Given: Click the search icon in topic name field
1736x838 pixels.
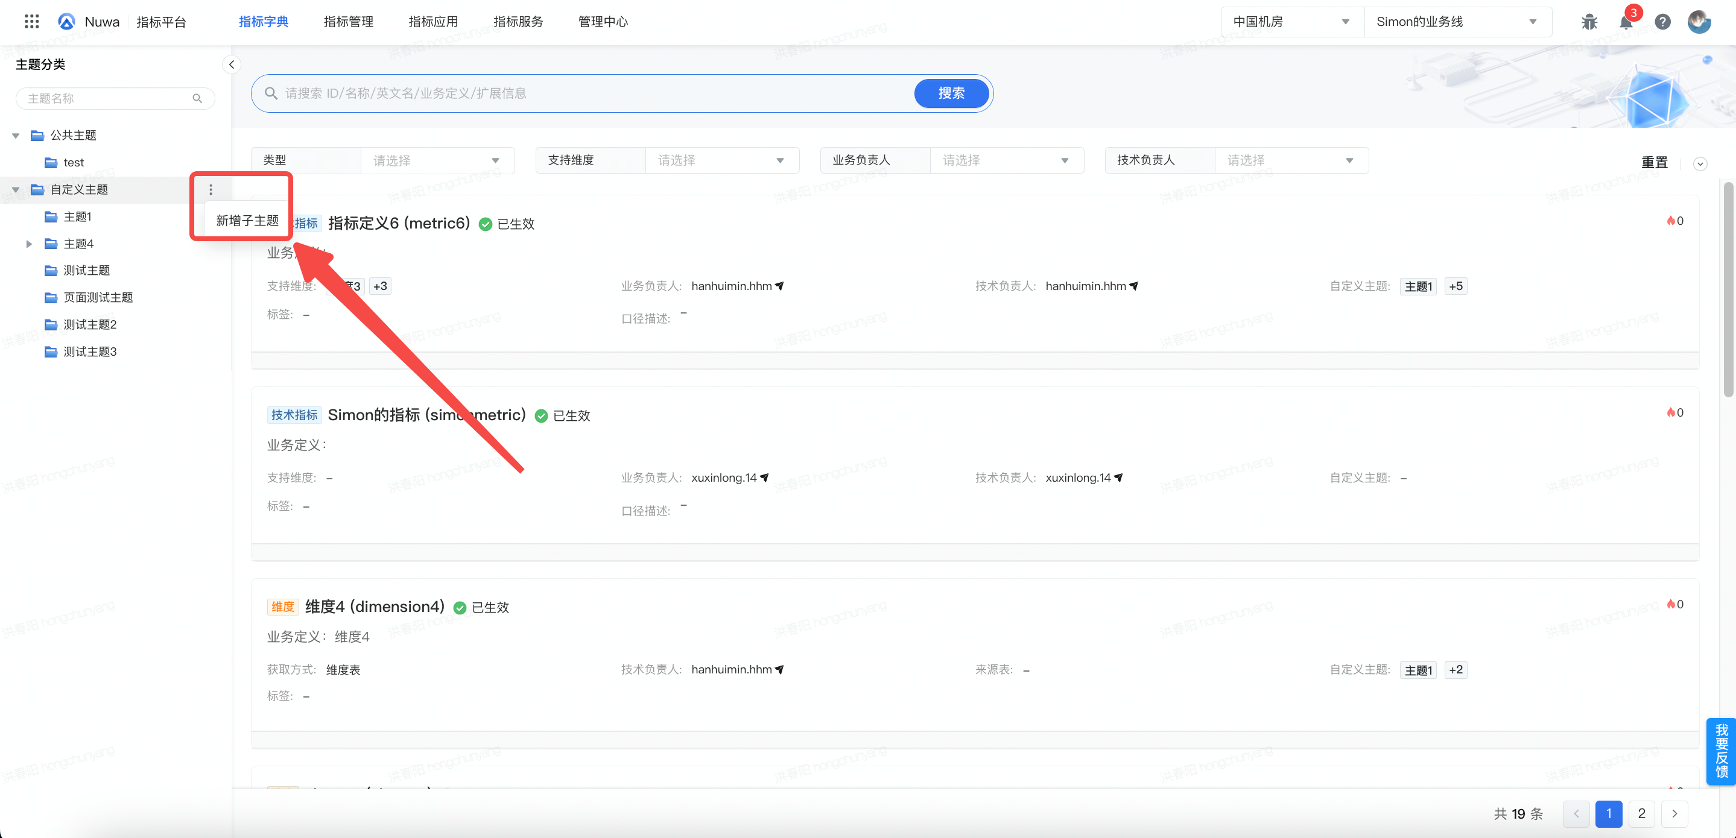Looking at the screenshot, I should (x=197, y=98).
